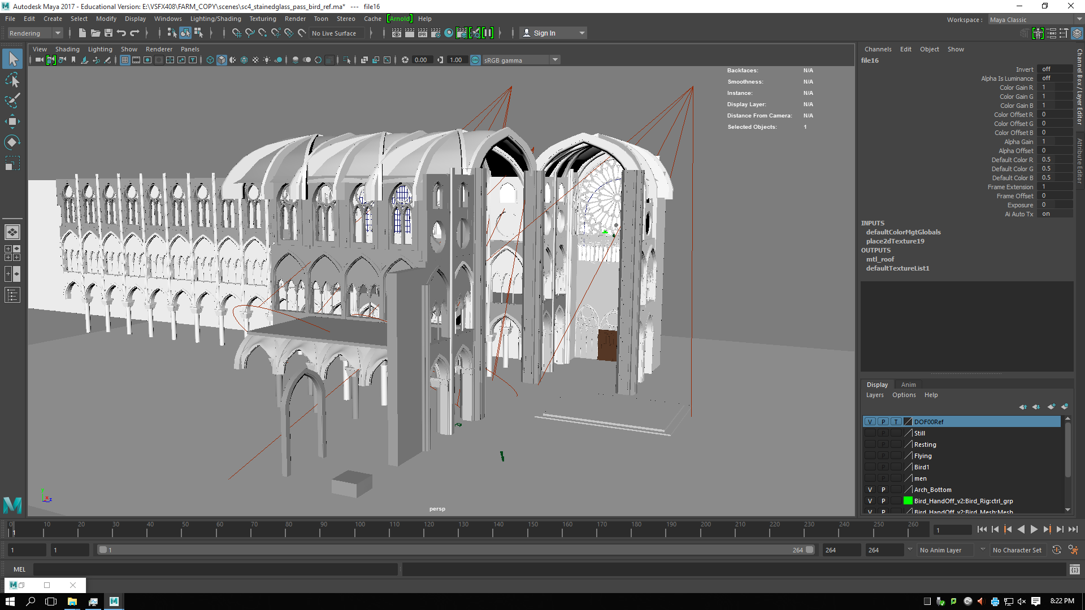Open the Ai Auto Tx on value field
Screen dimensions: 1085x610
pos(1056,214)
